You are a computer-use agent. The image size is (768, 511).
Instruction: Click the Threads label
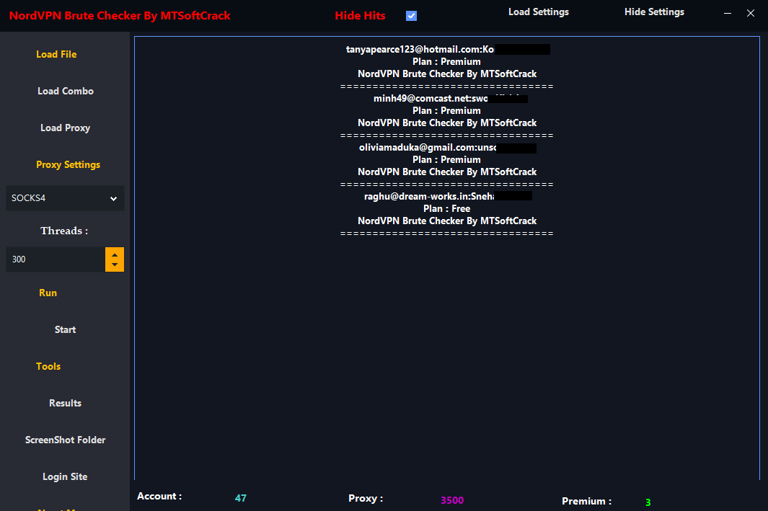point(64,231)
